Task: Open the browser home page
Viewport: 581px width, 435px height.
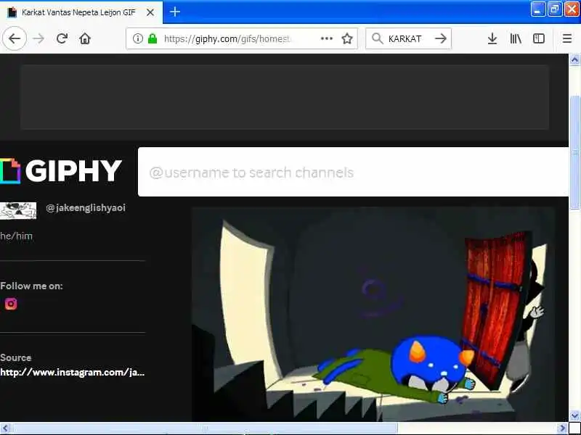Action: [x=85, y=38]
